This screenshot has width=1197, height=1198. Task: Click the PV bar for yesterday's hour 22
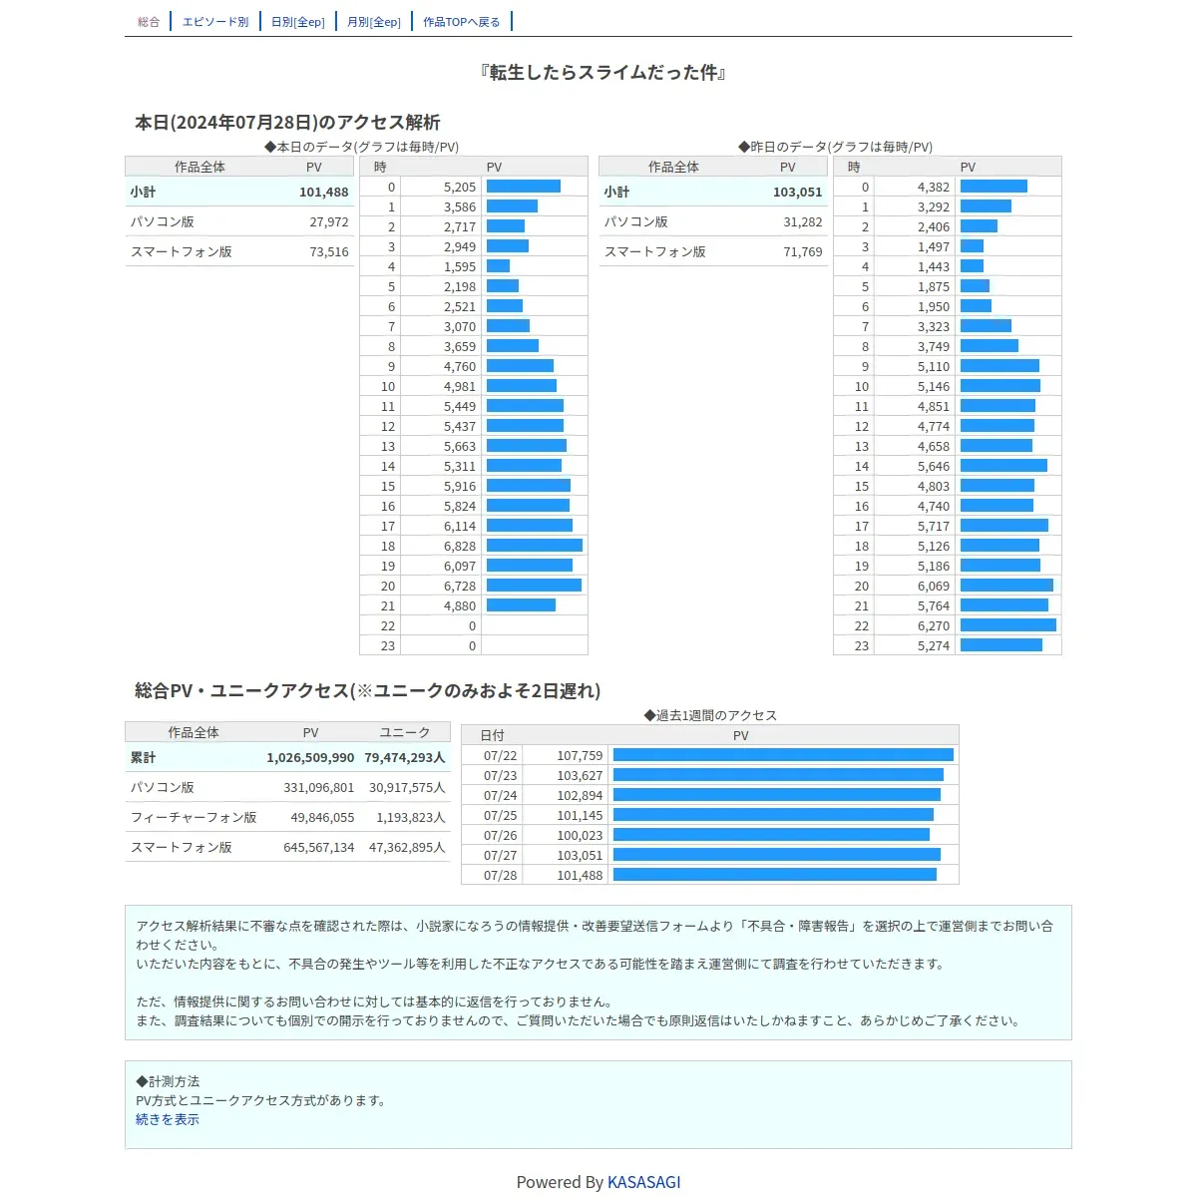[1008, 625]
